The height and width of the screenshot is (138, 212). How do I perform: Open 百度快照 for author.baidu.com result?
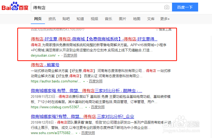(x=96, y=81)
